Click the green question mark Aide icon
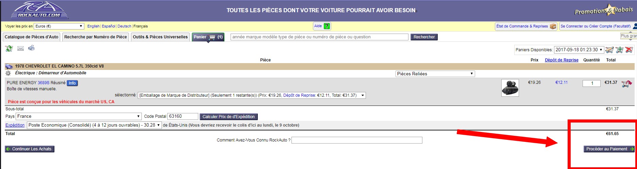The width and height of the screenshot is (637, 169). 327,26
